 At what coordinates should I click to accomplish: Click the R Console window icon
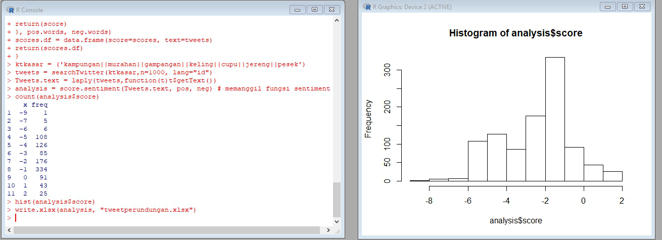pyautogui.click(x=11, y=10)
